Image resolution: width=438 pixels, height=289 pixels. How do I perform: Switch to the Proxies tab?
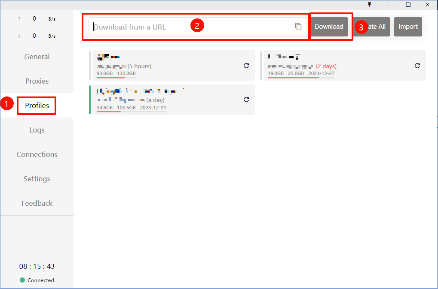(x=37, y=81)
